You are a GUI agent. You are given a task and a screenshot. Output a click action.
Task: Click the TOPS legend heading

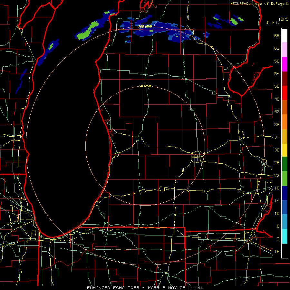coord(283,19)
